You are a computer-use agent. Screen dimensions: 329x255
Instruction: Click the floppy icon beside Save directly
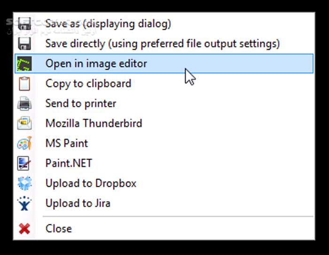[24, 44]
